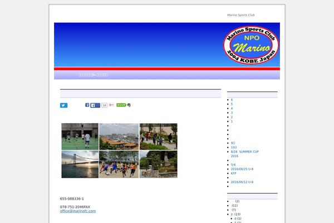Open the 2016/06/25 U-8 post link
Image resolution: width=334 pixels, height=223 pixels.
242,169
